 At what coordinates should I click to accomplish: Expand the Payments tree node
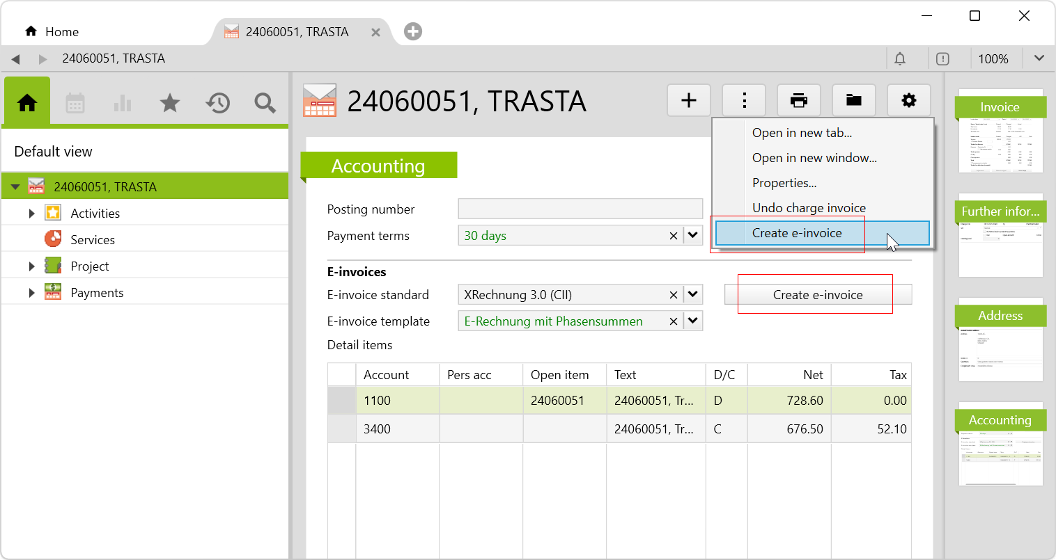coord(31,293)
